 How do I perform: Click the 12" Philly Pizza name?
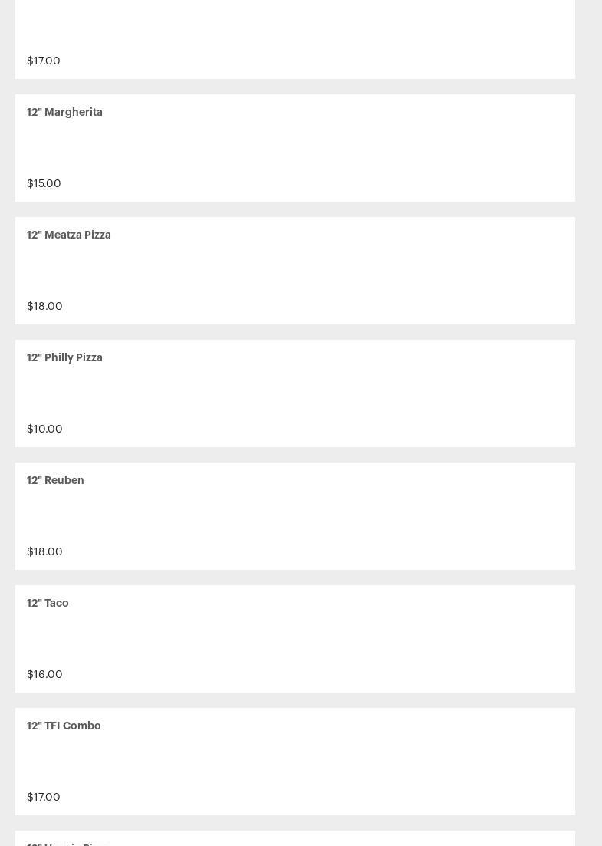point(64,357)
